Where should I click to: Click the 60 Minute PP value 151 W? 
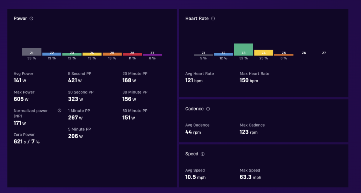tap(128, 118)
